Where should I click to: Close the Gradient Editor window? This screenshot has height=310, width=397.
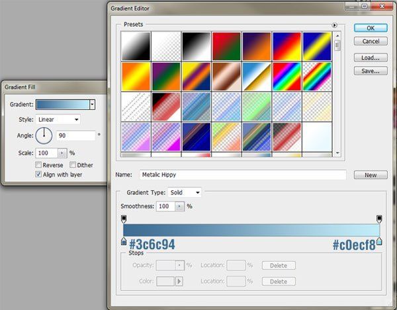click(382, 5)
